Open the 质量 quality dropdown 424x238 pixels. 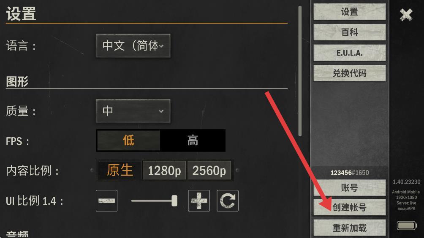(x=133, y=111)
